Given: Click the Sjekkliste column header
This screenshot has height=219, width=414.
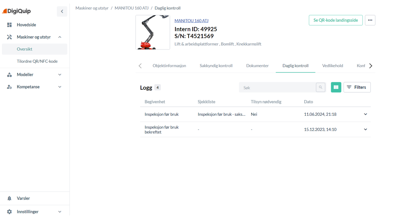Looking at the screenshot, I should tap(206, 102).
